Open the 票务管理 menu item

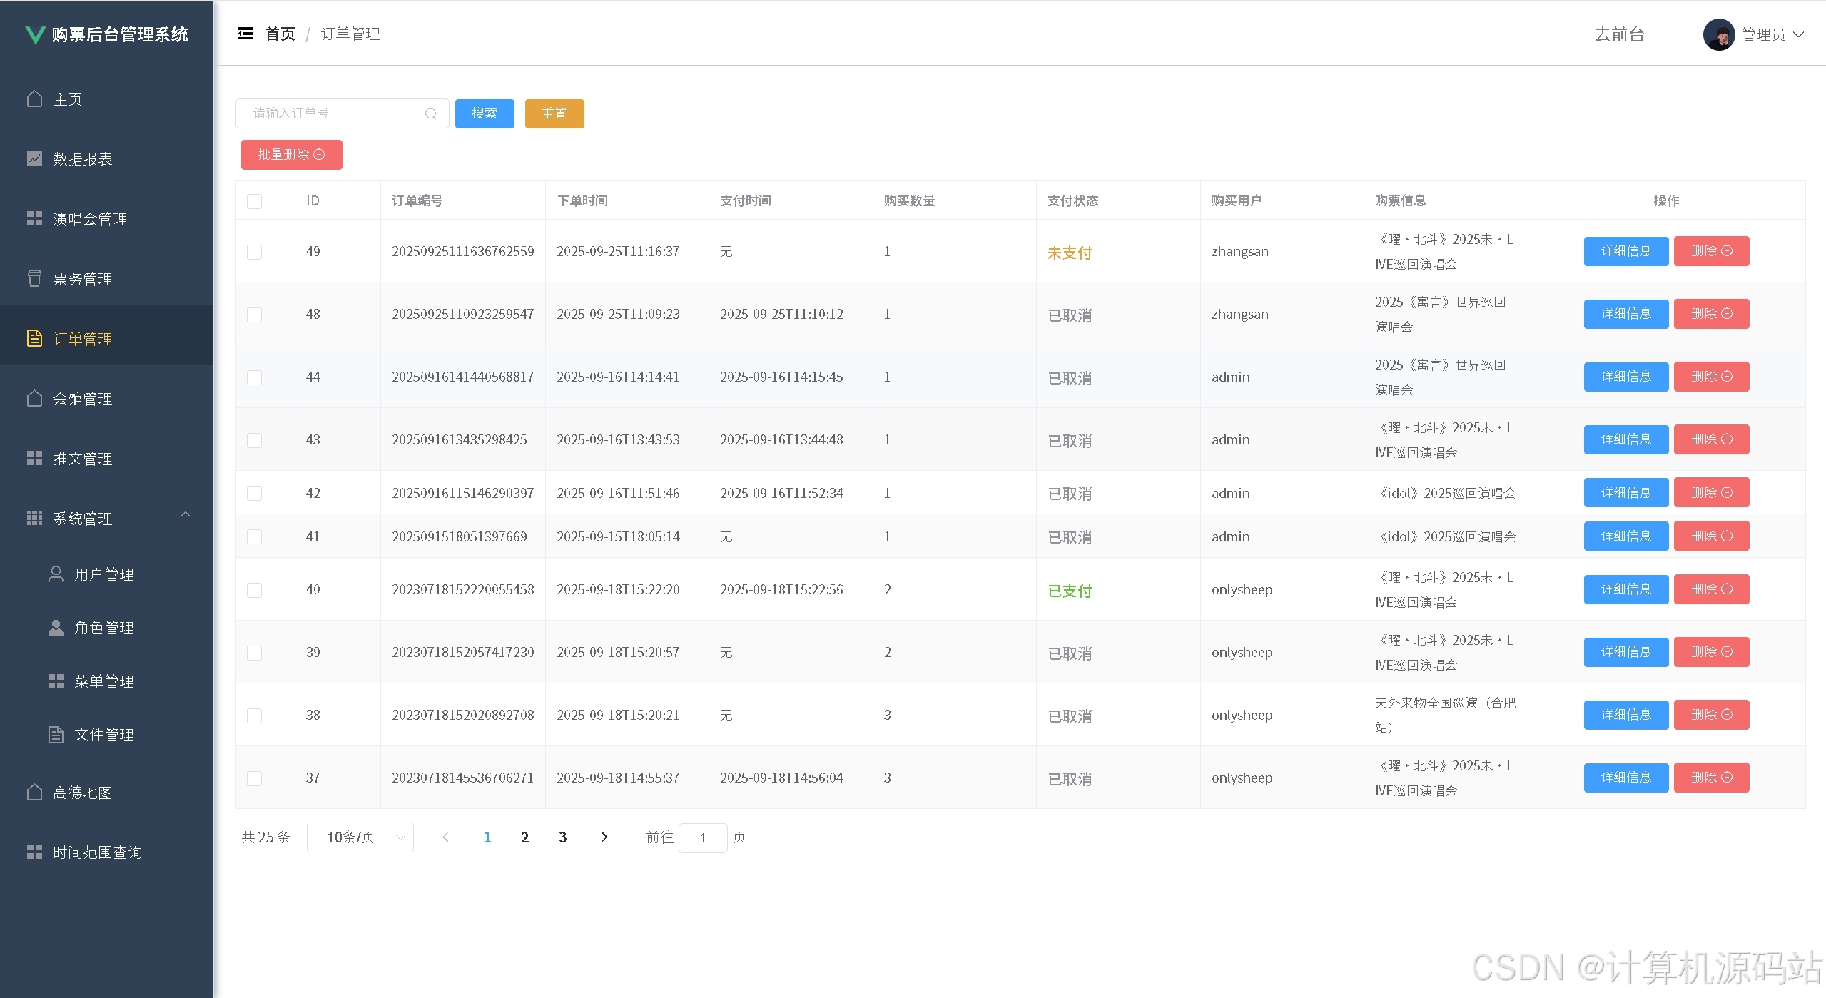click(x=107, y=278)
